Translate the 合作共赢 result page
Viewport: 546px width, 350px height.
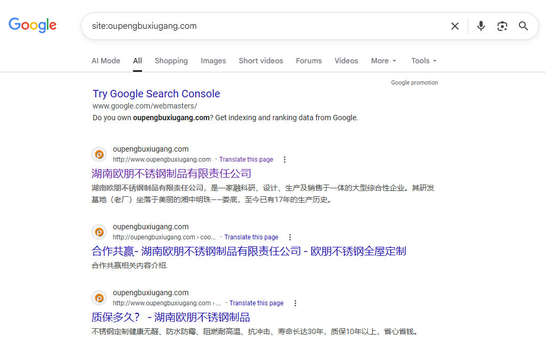pos(251,237)
